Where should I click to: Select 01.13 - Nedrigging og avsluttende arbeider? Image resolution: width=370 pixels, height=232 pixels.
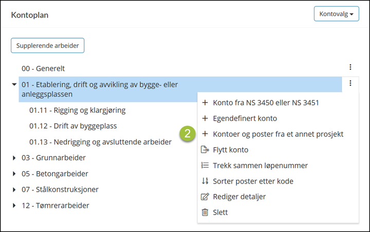(x=100, y=142)
